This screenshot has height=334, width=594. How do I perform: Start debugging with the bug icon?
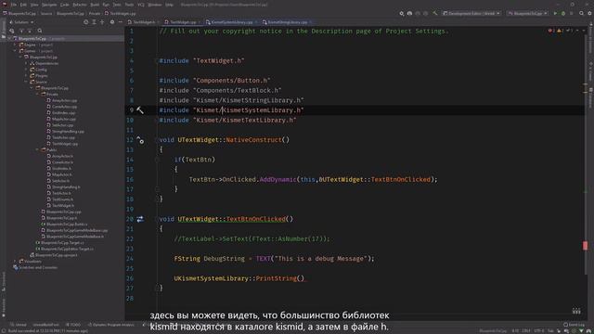(563, 13)
